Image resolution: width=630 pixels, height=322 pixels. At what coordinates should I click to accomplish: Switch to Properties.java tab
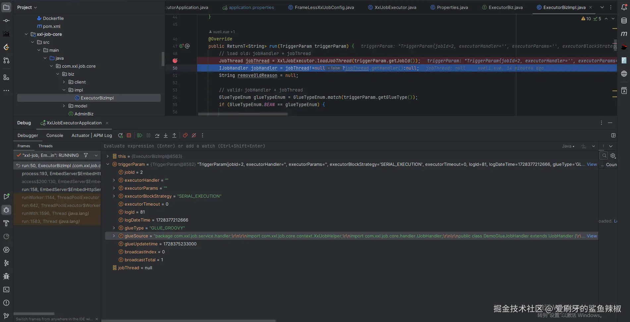coord(449,7)
